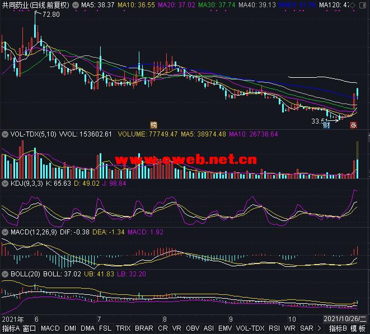The width and height of the screenshot is (370, 334).
Task: Click the red 涨 marker icon
Action: (x=353, y=125)
